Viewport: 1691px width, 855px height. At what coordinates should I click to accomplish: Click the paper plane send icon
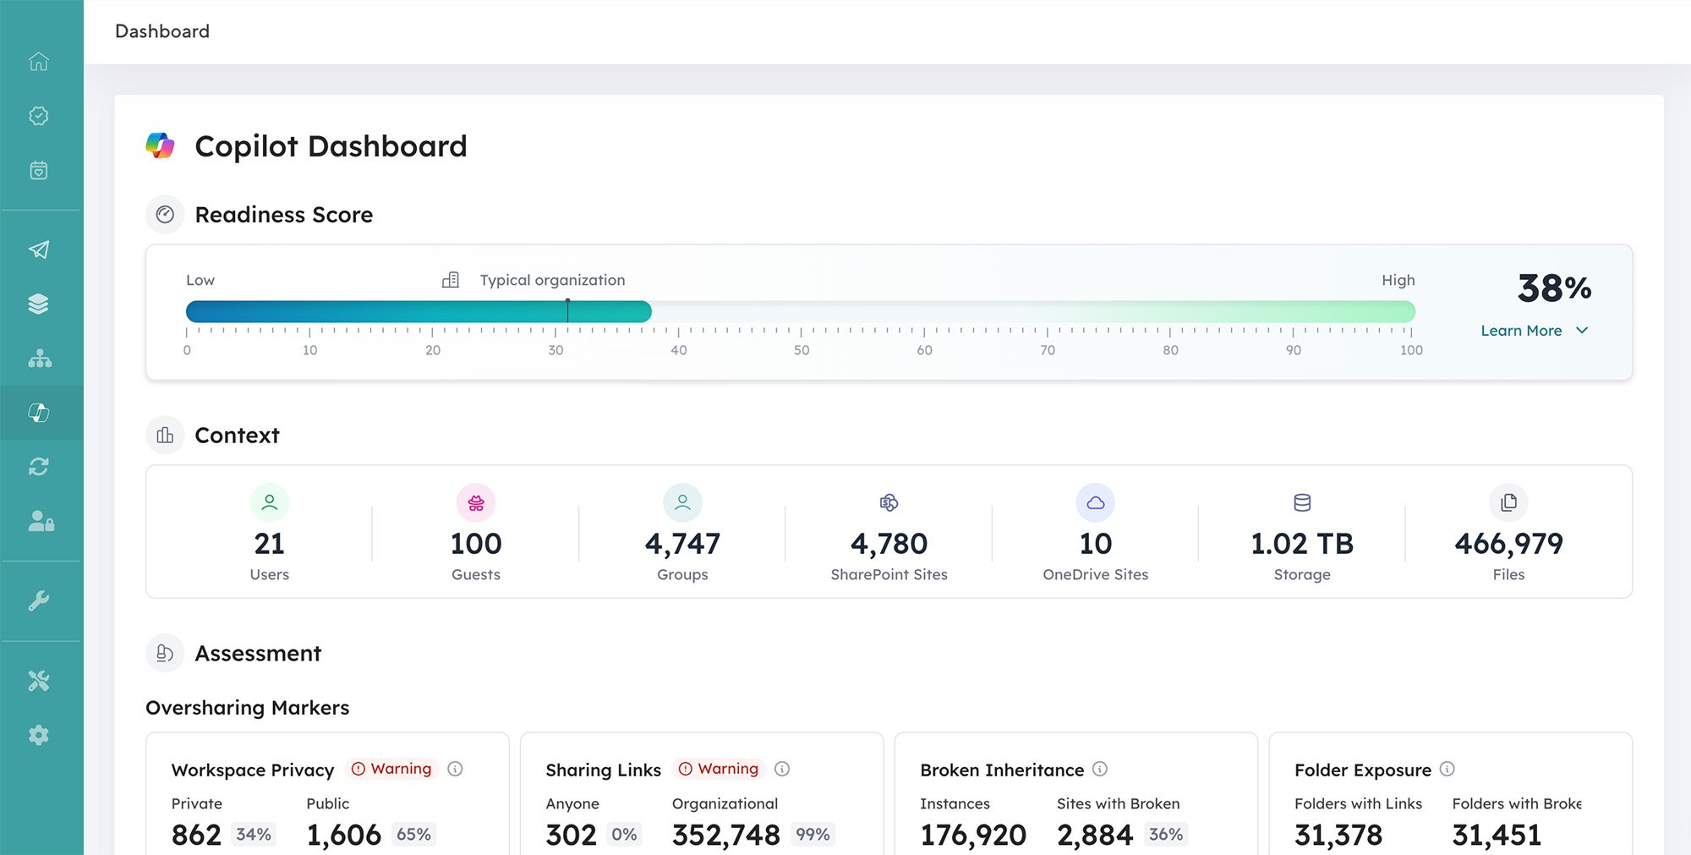click(x=39, y=248)
